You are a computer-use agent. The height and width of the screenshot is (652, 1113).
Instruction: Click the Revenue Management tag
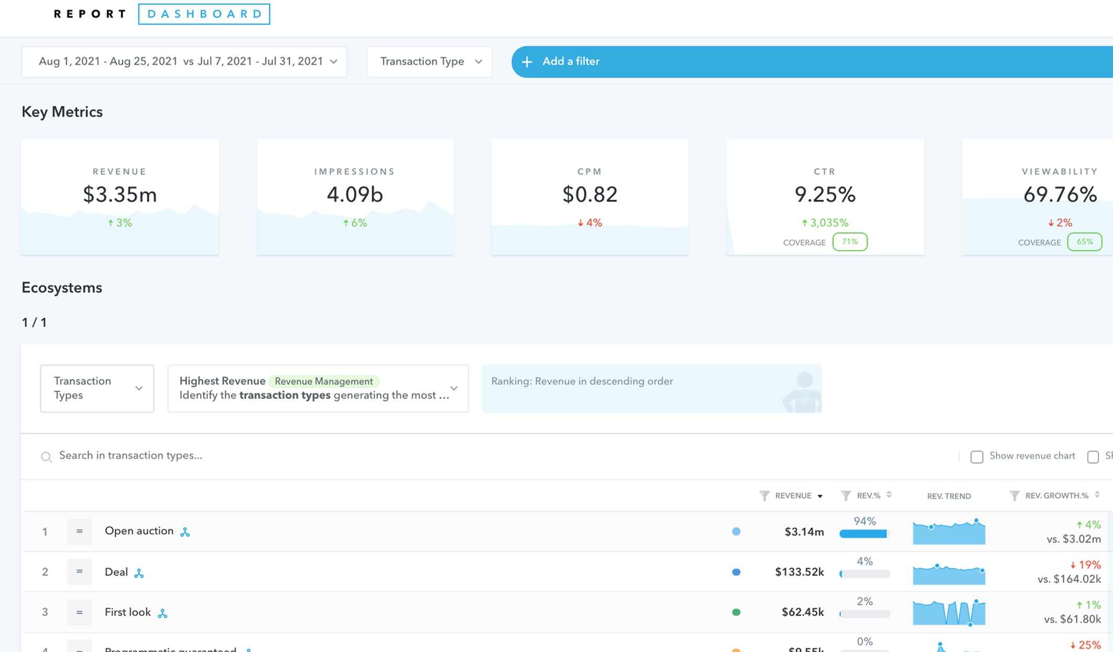pos(324,382)
